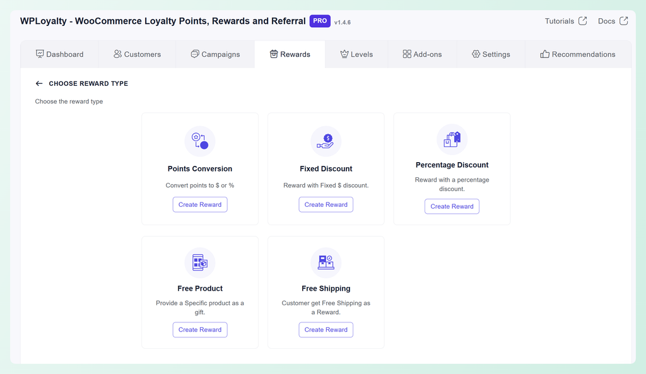Click the Free Shipping title
The height and width of the screenshot is (374, 646).
(326, 288)
